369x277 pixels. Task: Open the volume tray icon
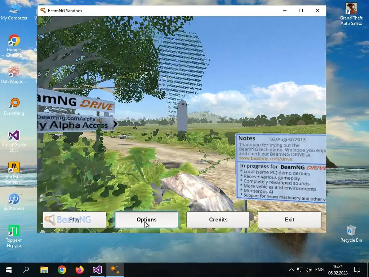tap(308, 270)
